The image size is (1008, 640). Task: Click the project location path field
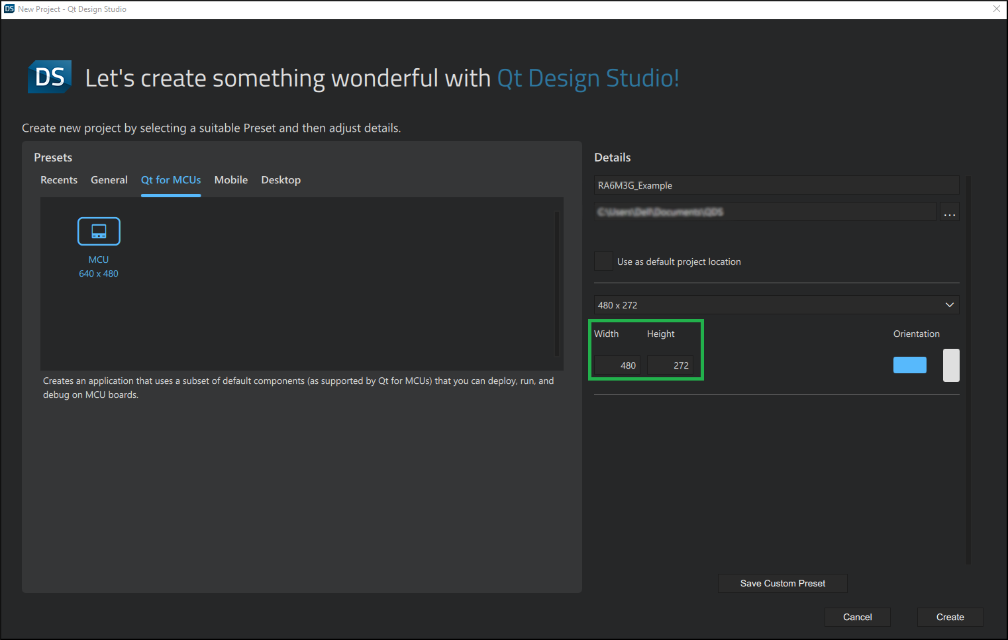pyautogui.click(x=764, y=212)
